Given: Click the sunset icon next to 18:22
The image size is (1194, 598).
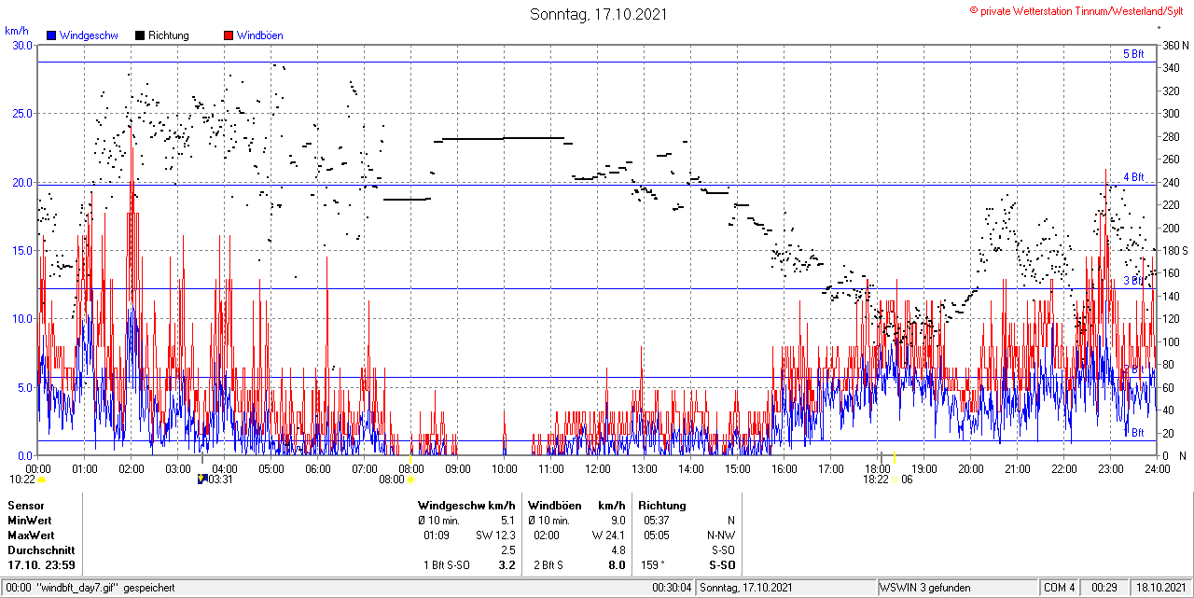Looking at the screenshot, I should pos(895,480).
